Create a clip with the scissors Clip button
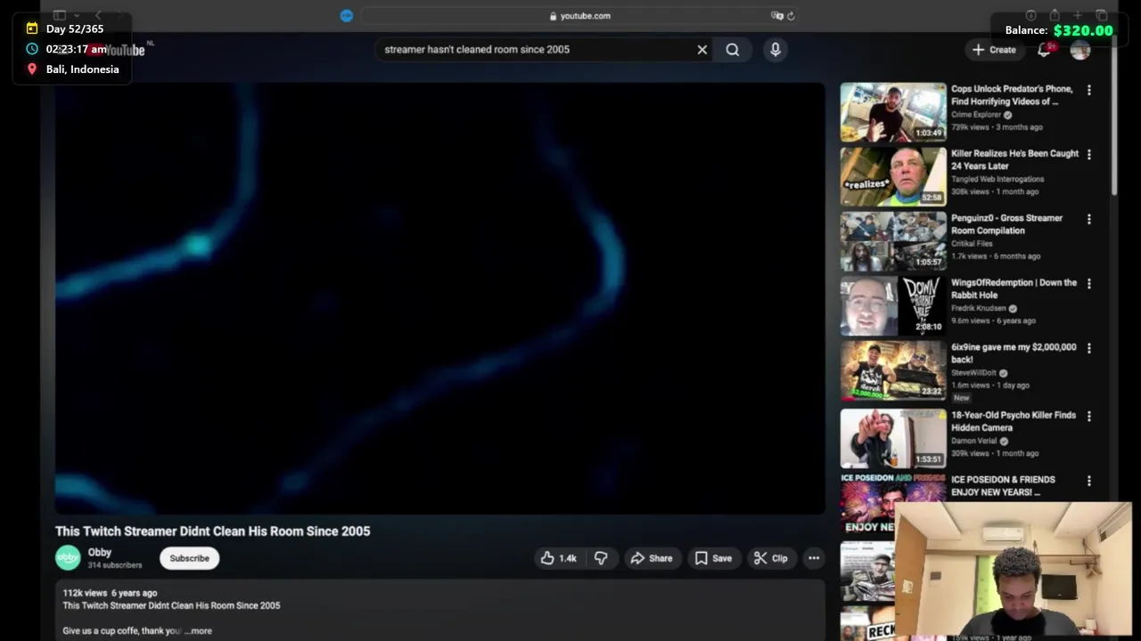The height and width of the screenshot is (641, 1141). click(x=771, y=558)
